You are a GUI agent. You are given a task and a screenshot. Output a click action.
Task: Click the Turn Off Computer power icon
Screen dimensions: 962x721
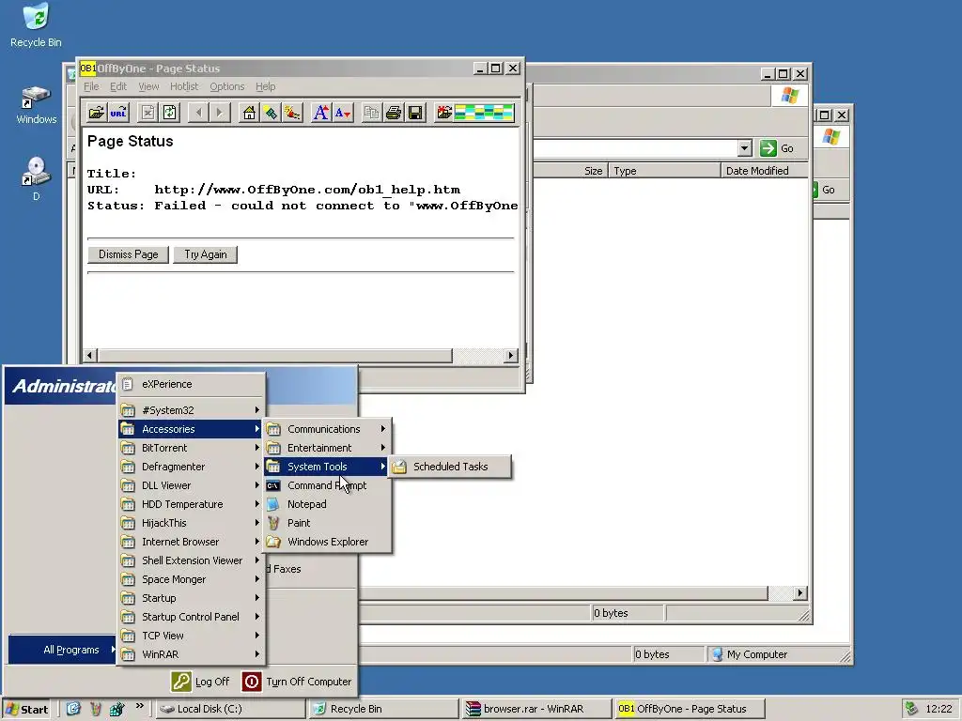(252, 682)
